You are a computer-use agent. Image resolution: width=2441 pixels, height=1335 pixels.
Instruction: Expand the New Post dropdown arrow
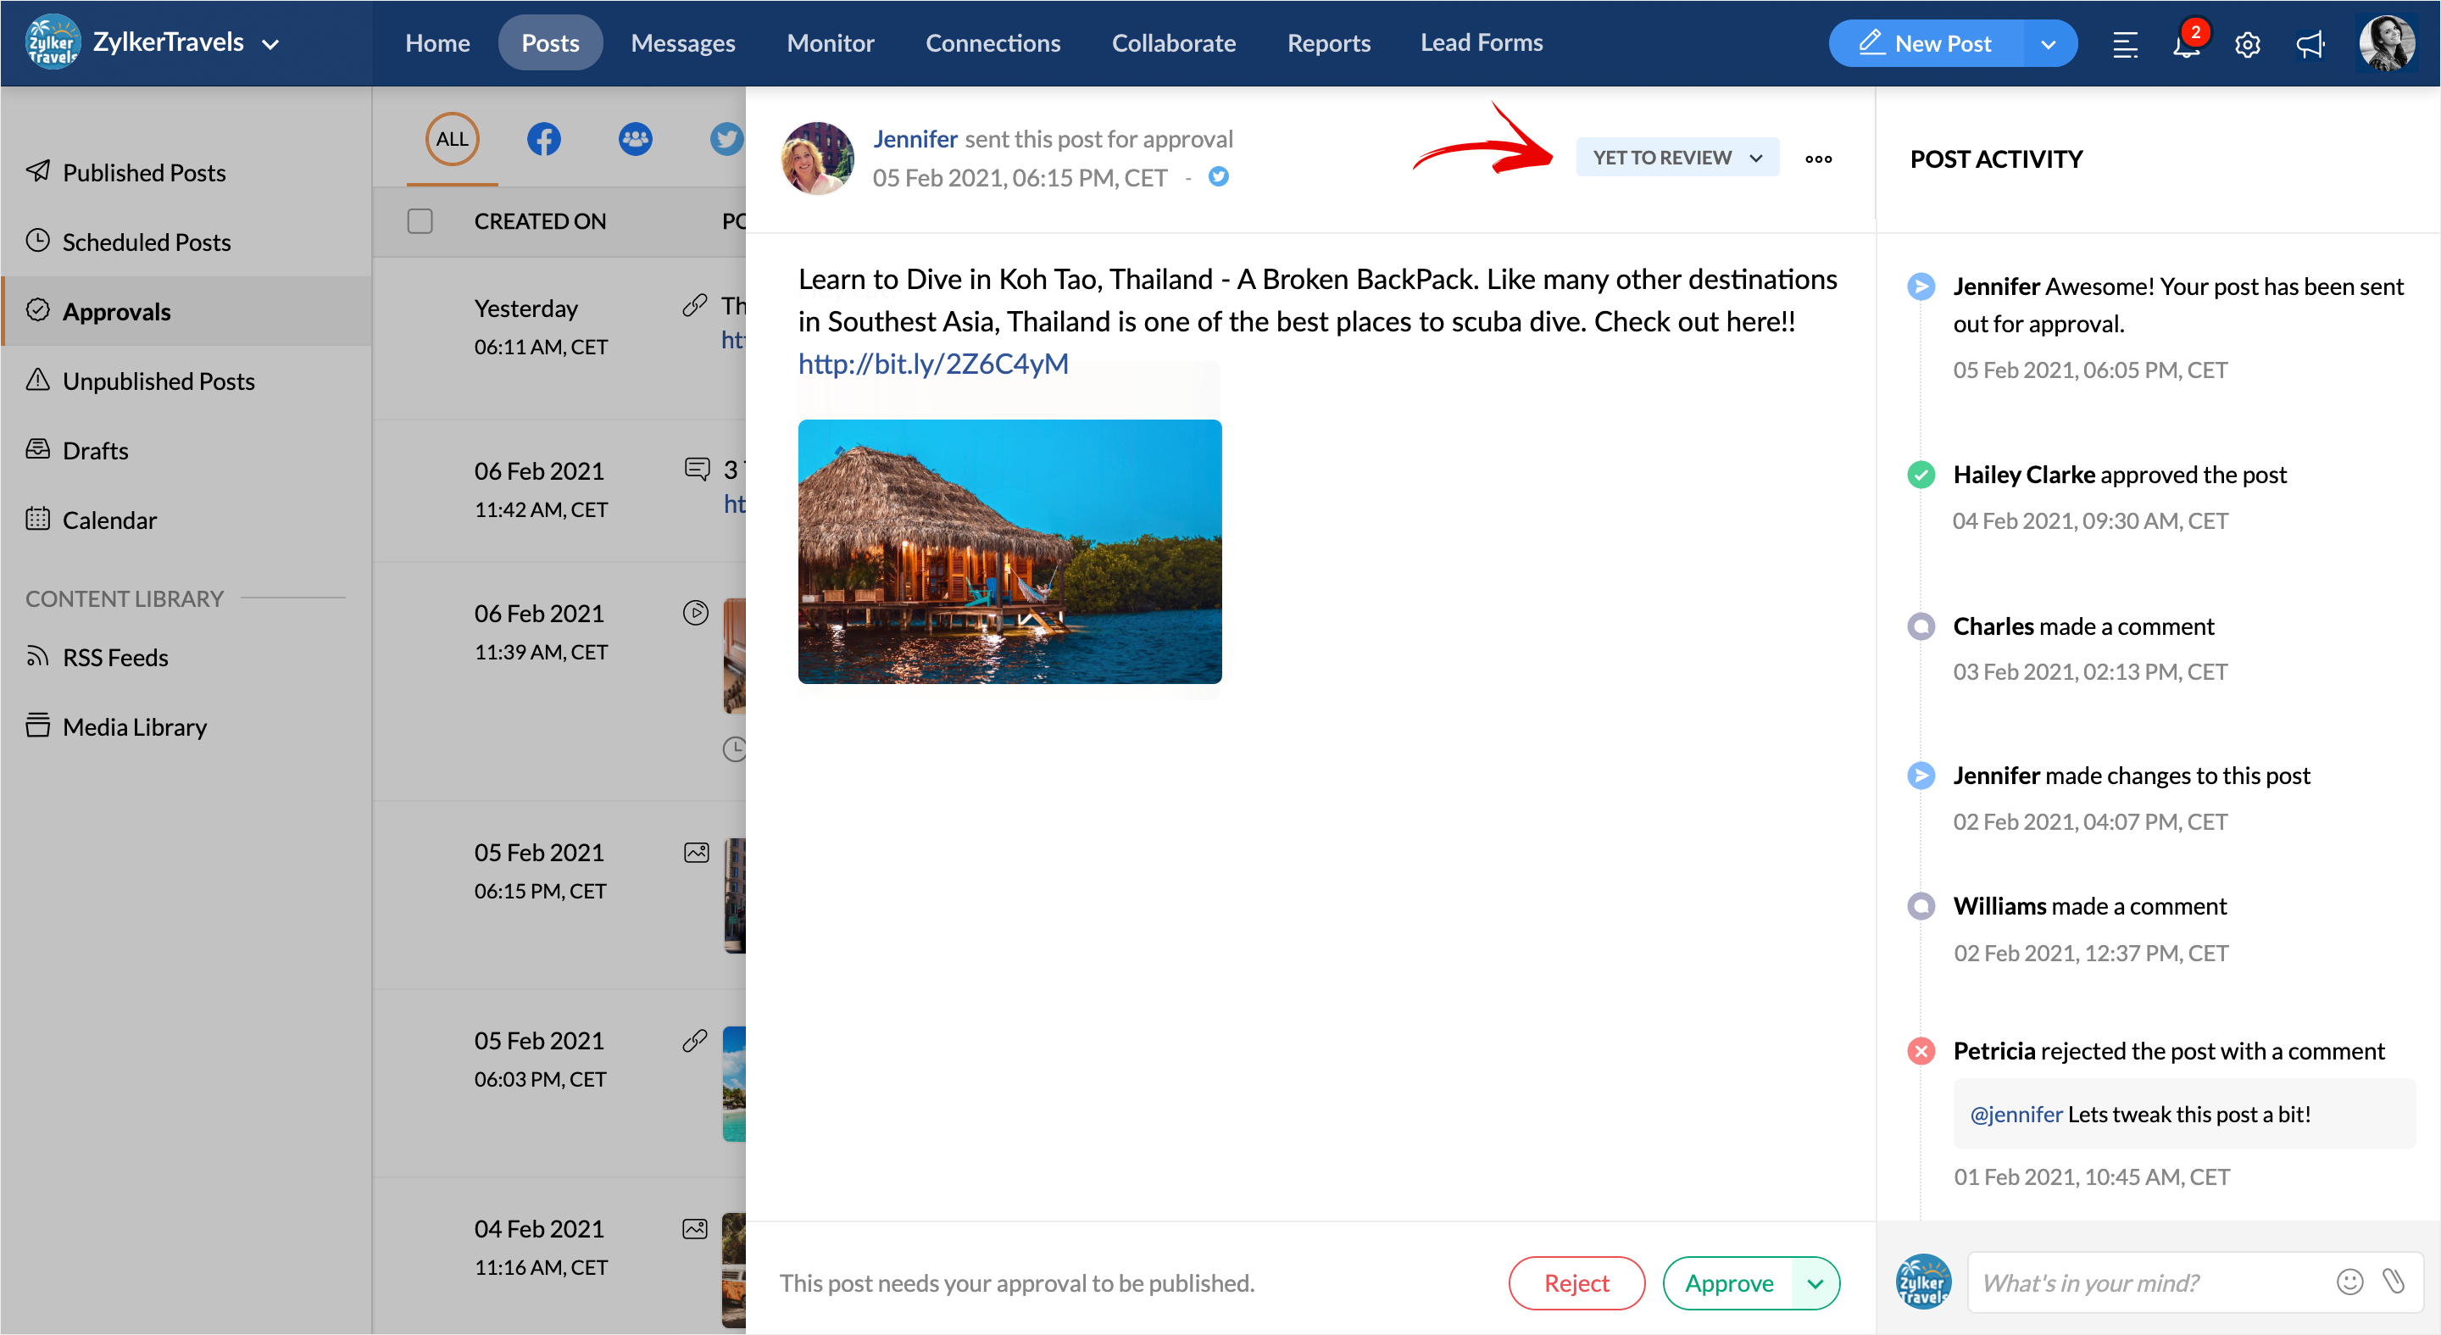tap(2048, 45)
